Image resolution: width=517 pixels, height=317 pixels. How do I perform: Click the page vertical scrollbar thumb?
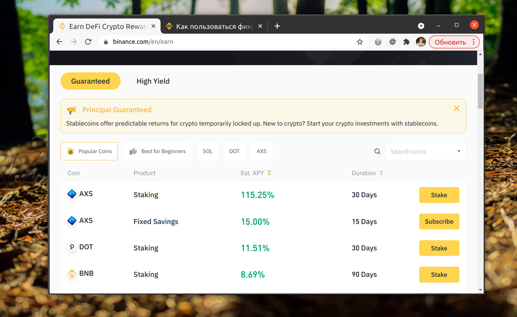[480, 91]
